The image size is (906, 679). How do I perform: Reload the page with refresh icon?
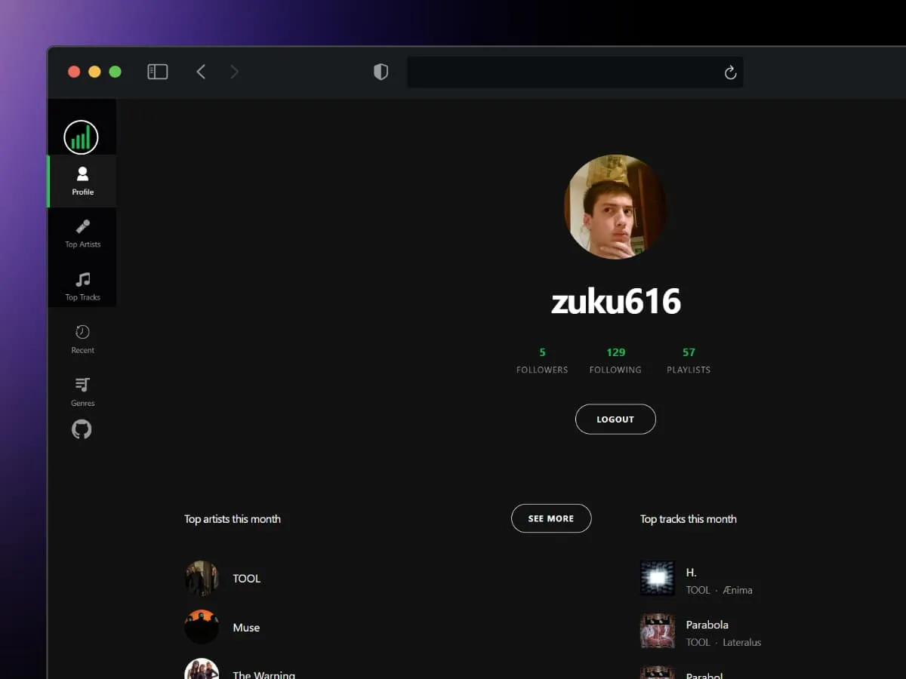[730, 72]
